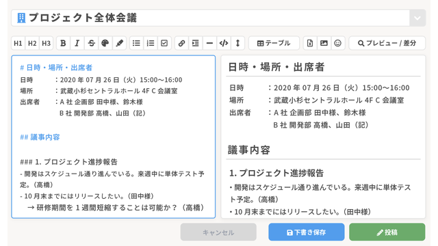This screenshot has width=438, height=246.
Task: Insert a bulleted list
Action: (x=136, y=43)
